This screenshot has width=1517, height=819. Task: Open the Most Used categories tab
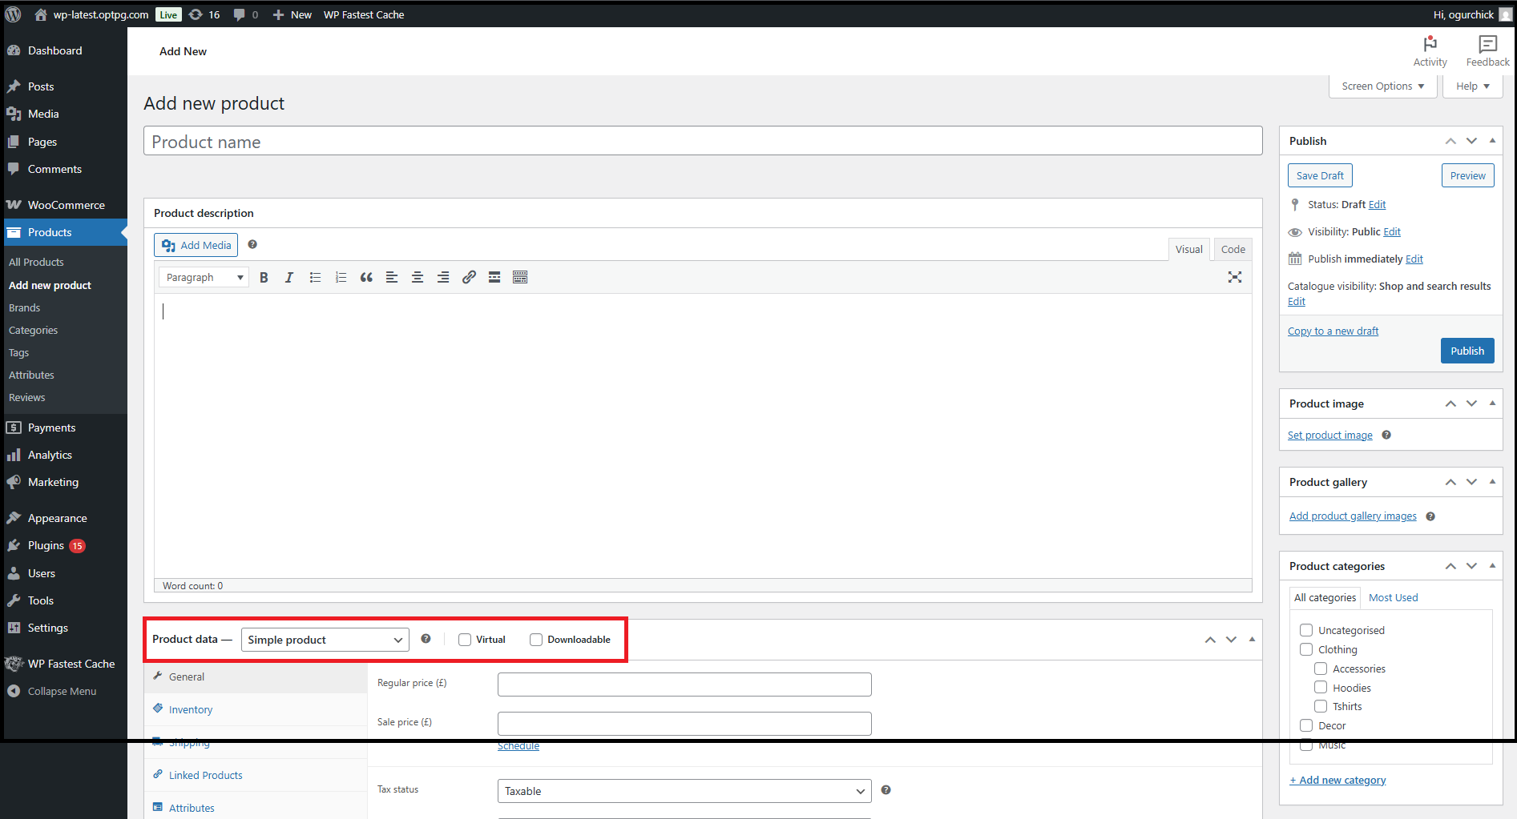[1393, 598]
